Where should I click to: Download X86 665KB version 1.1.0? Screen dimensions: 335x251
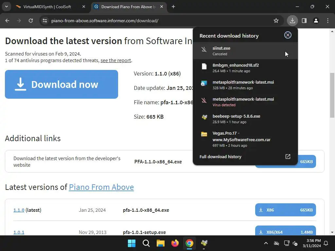285,210
